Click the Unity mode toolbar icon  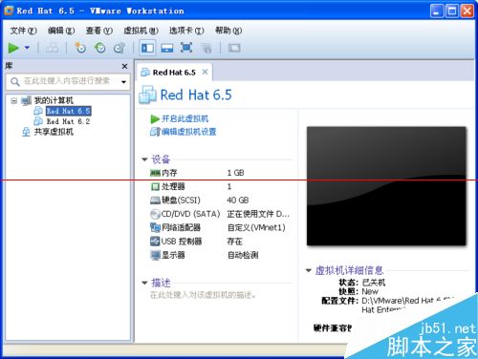point(206,48)
